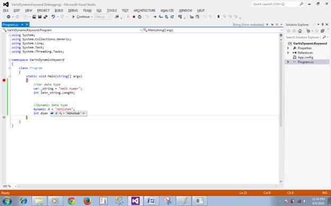Collapse the using directives block

(10, 35)
